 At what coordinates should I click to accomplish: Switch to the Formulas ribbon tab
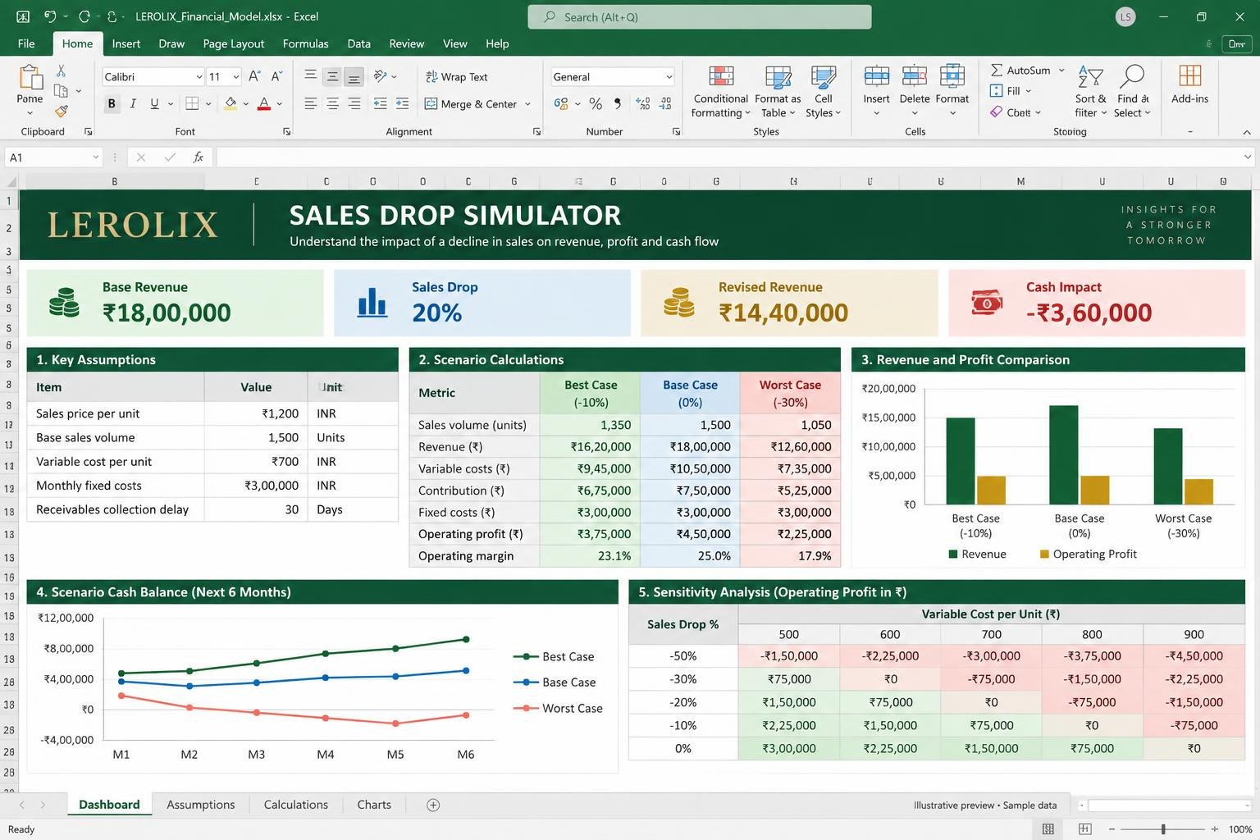point(305,43)
